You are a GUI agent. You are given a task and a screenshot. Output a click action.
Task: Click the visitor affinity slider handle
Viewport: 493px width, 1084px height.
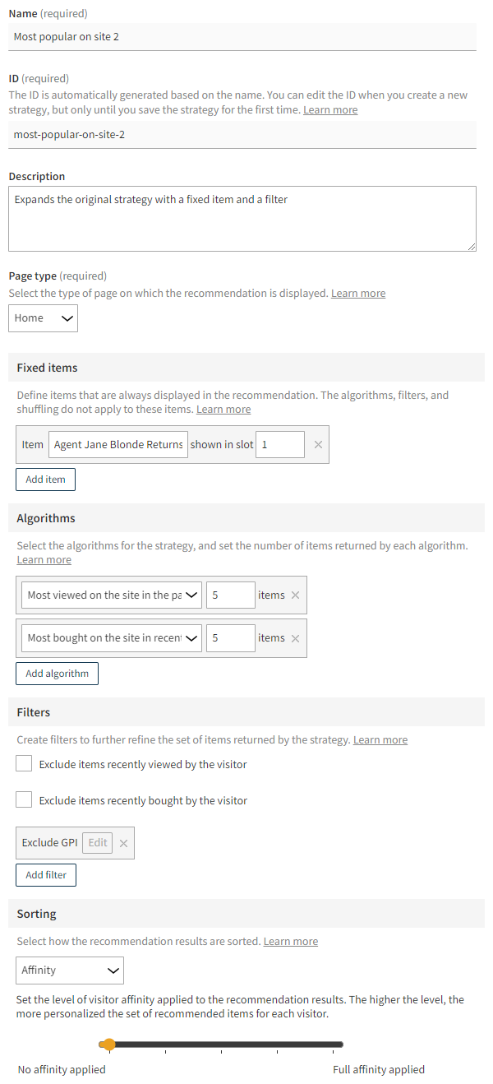108,1044
